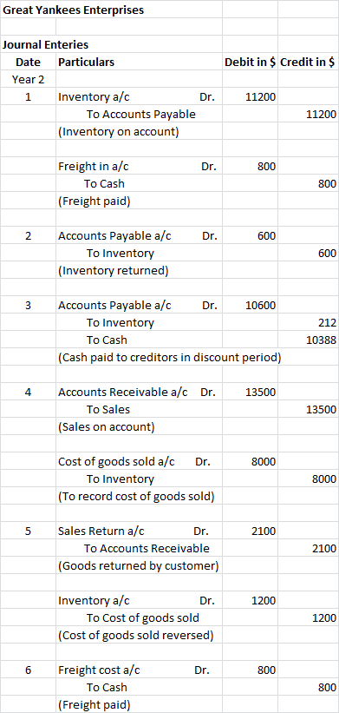Click the 'Cash paid to creditors in discount period' narration
Viewport: 339px width, 713px height.
pos(170,358)
